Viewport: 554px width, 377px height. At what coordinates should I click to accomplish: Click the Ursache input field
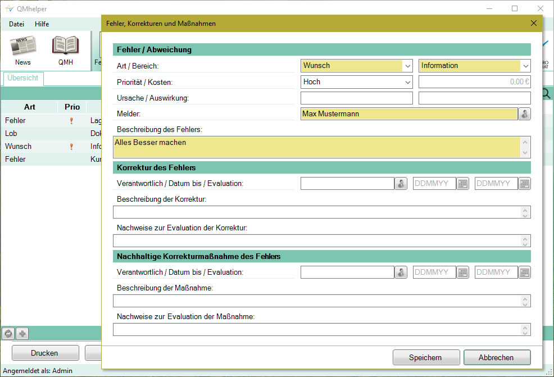point(356,98)
